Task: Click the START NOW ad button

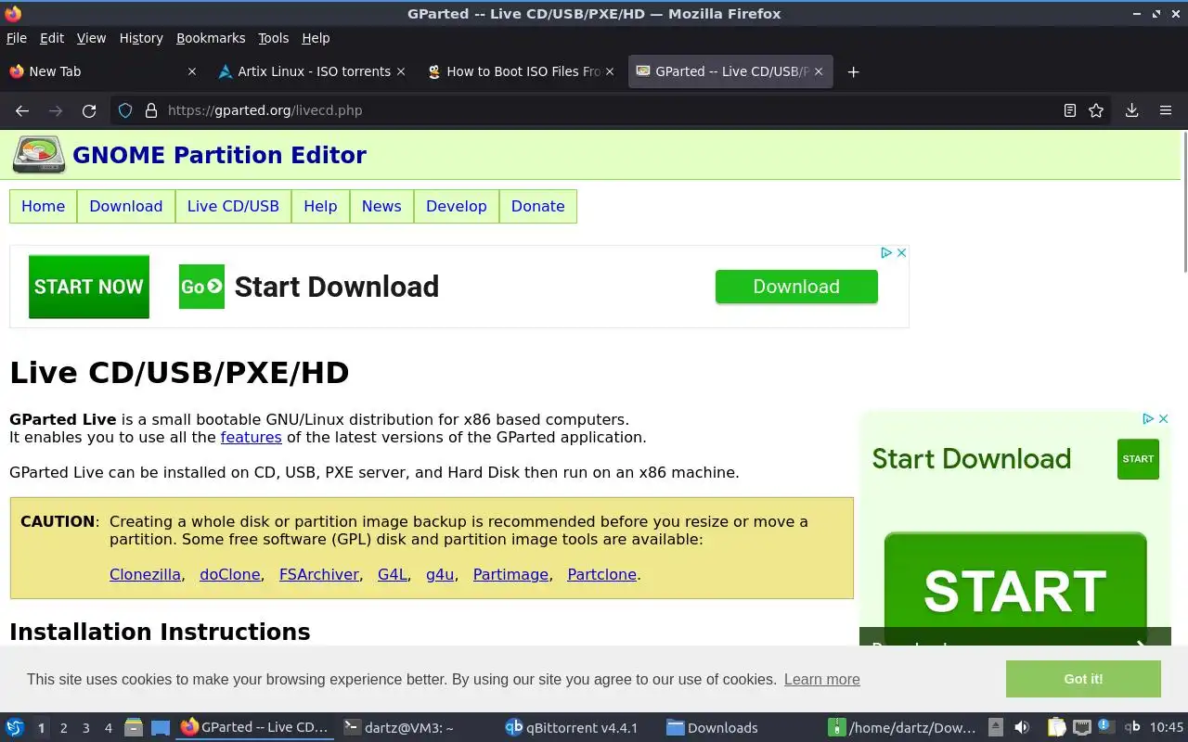Action: (x=89, y=287)
